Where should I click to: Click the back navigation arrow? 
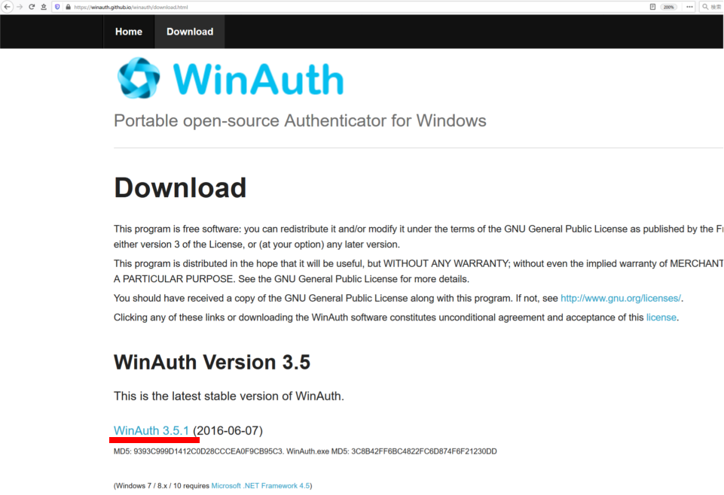6,7
